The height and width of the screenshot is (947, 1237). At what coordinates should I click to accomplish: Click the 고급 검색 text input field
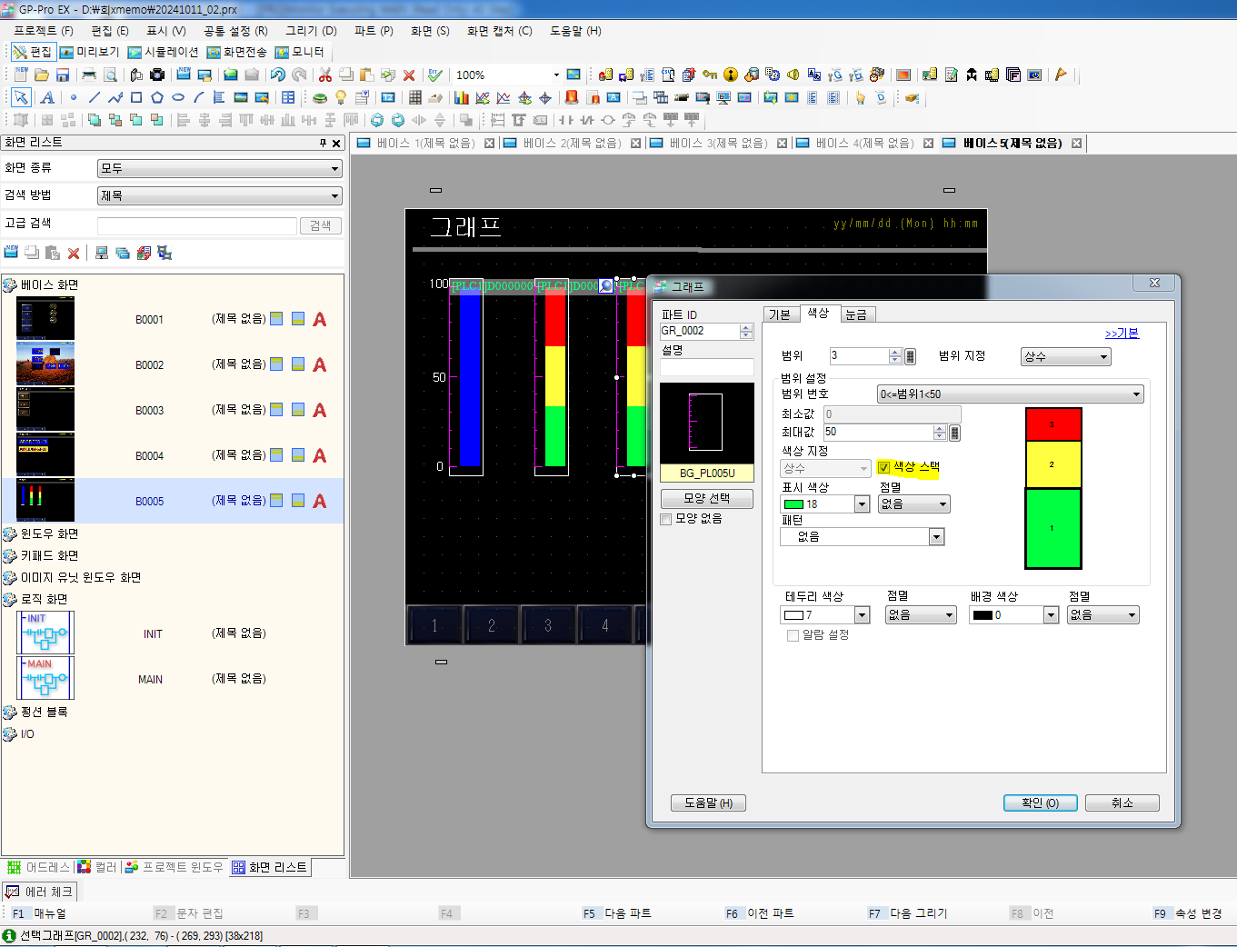tap(197, 225)
